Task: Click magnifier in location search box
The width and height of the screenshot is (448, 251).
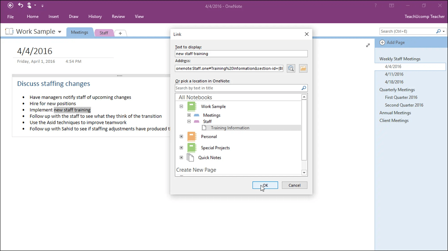Action: (304, 88)
